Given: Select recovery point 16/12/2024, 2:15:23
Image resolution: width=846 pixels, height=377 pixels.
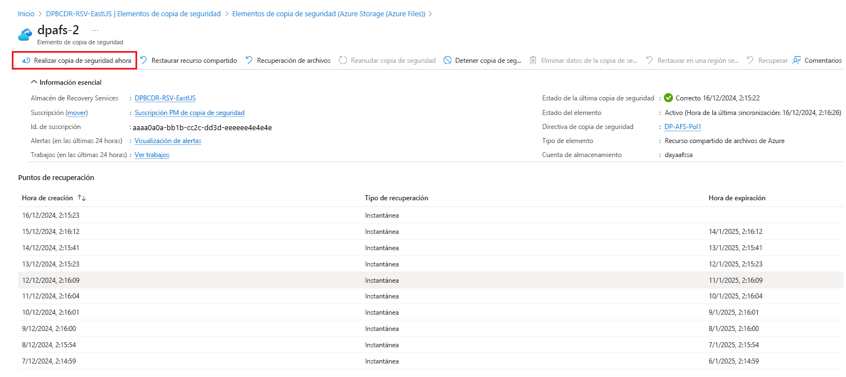Looking at the screenshot, I should (431, 215).
